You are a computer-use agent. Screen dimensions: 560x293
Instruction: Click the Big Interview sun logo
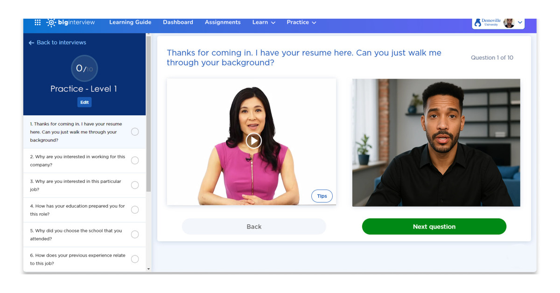point(51,22)
